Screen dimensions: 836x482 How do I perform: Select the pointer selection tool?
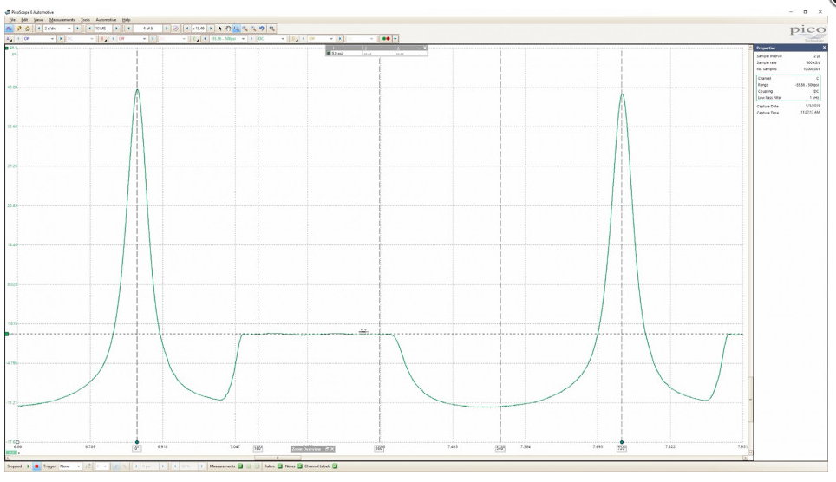pyautogui.click(x=219, y=29)
